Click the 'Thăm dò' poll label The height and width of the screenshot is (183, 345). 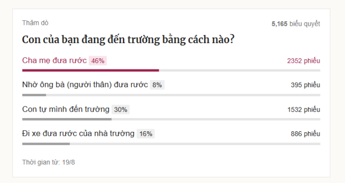pyautogui.click(x=35, y=23)
